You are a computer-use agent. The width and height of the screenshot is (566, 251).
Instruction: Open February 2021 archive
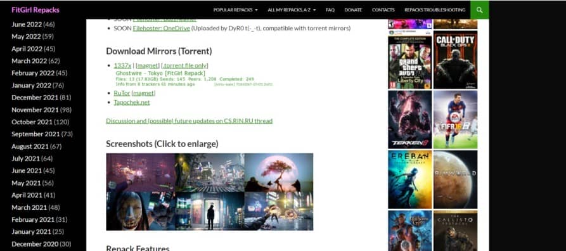coord(33,219)
